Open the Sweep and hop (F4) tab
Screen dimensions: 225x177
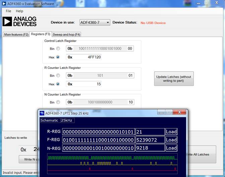click(x=66, y=34)
